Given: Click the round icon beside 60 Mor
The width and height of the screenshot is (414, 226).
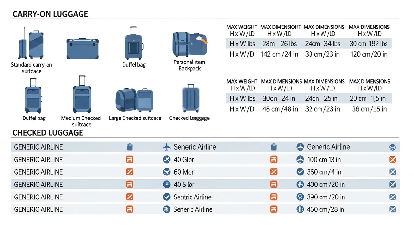Looking at the screenshot, I should click(x=167, y=172).
